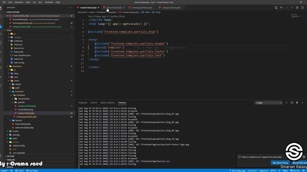This screenshot has height=172, width=307.
Task: Start Live Share from the status bar
Action: [32, 171]
